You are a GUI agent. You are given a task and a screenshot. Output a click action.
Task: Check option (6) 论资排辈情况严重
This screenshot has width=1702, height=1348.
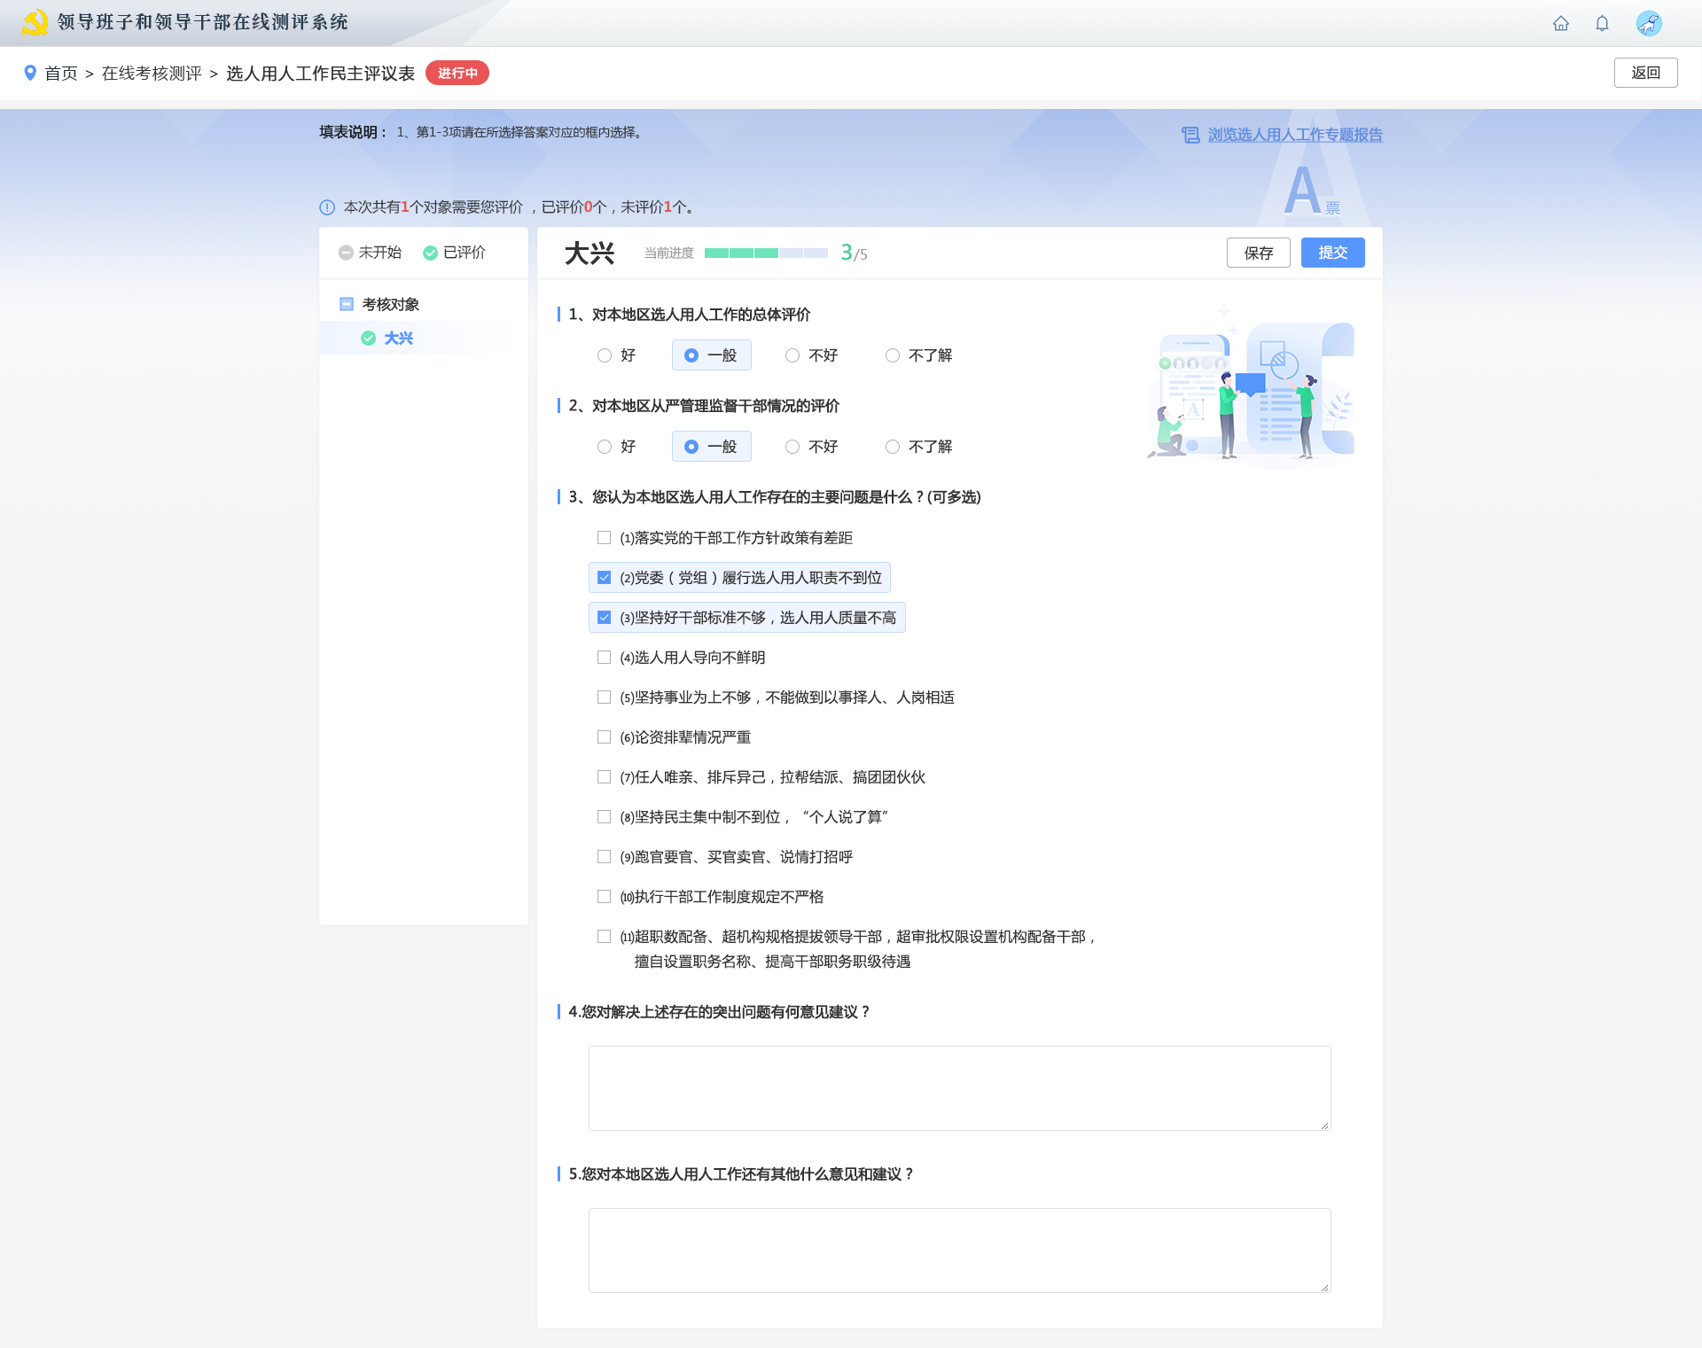[604, 737]
